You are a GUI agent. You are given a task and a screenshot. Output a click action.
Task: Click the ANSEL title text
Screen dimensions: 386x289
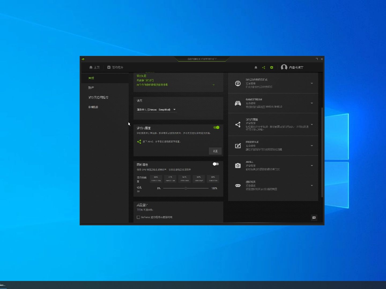click(x=250, y=162)
